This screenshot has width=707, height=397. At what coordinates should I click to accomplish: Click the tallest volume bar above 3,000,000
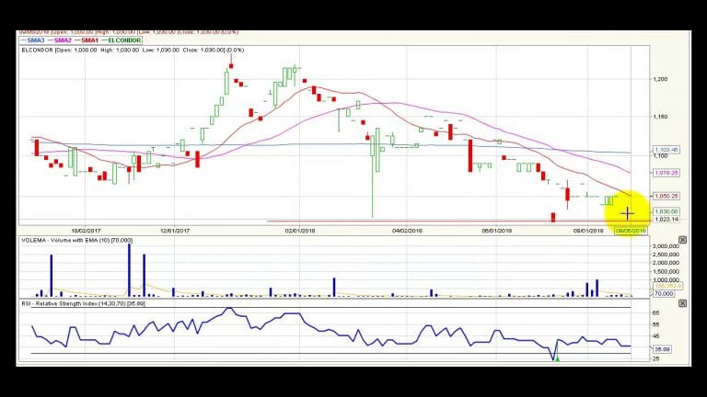130,270
